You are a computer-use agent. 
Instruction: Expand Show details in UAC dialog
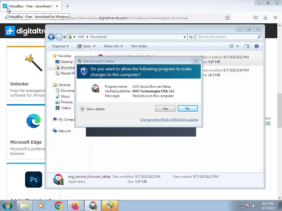(92, 109)
